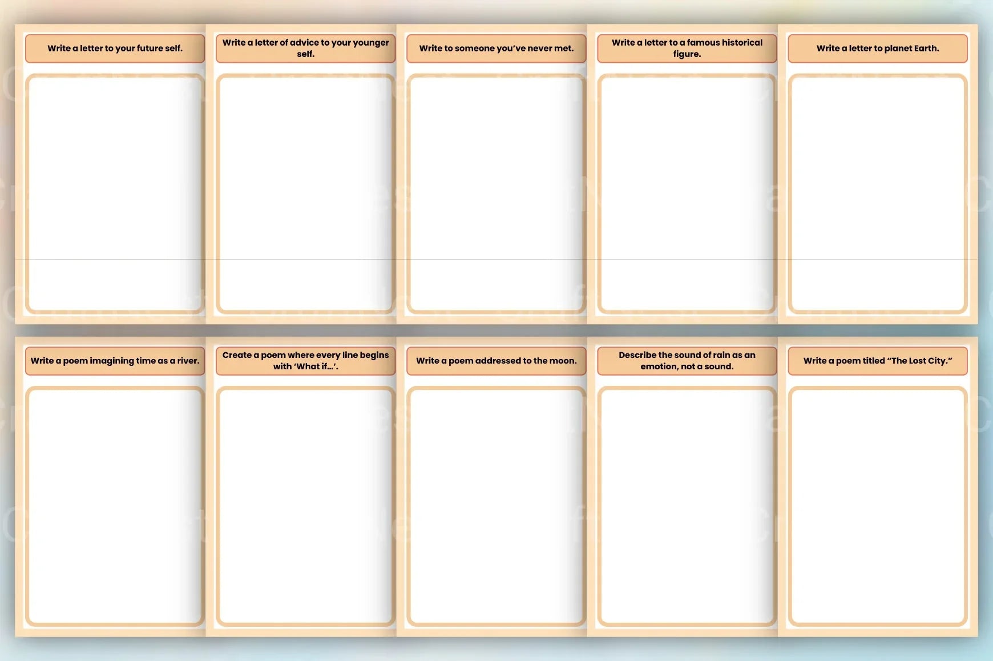
Task: Click the writing box under 'The Lost City' prompt
Action: tap(878, 506)
